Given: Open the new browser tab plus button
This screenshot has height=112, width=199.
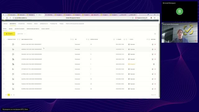Looking at the screenshot, I should point(138,15).
